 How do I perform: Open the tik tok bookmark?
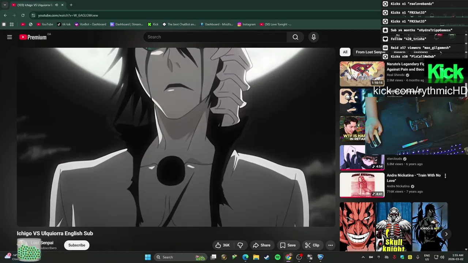pos(64,24)
